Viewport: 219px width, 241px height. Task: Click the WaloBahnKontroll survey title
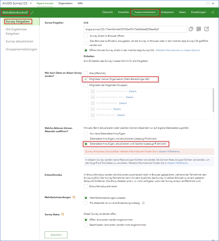coord(15,12)
